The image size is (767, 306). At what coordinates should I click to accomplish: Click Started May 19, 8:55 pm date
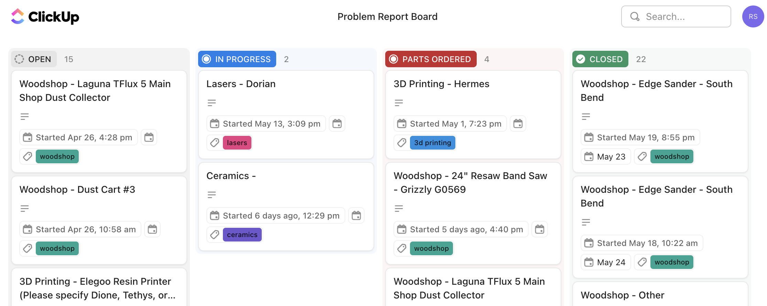point(640,137)
